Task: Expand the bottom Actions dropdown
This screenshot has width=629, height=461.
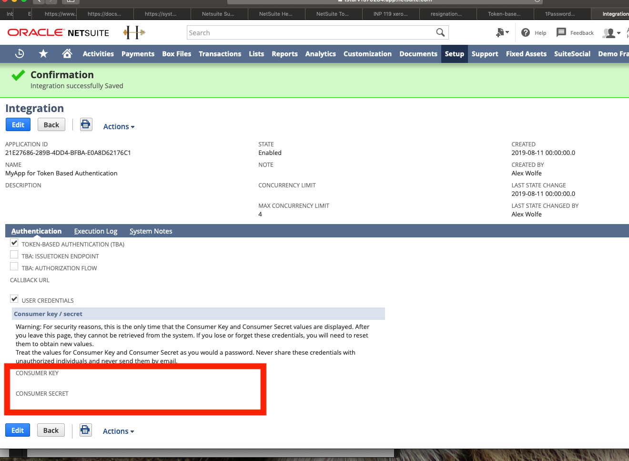Action: tap(118, 431)
